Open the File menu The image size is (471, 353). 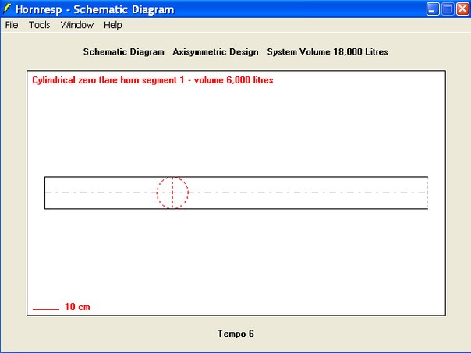12,25
